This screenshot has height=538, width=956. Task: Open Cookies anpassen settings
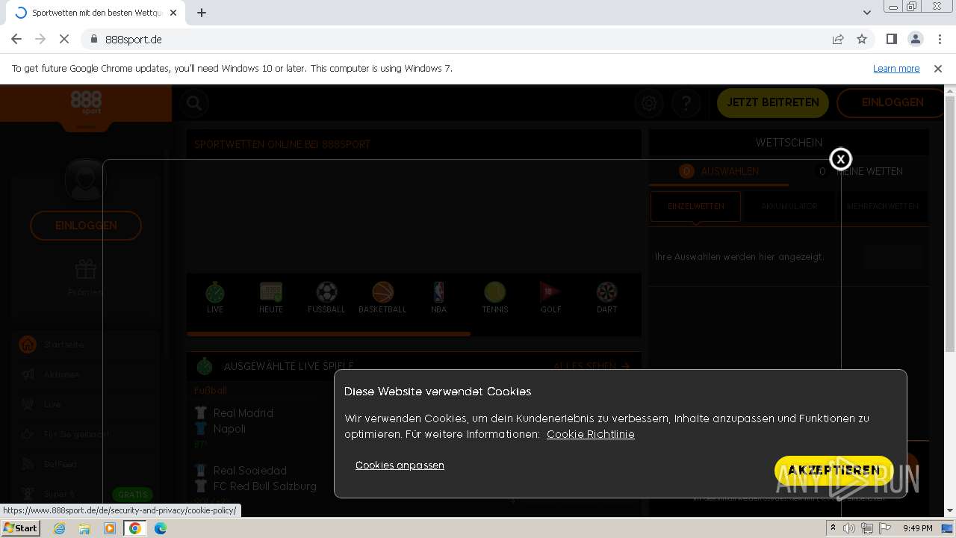[x=400, y=465]
